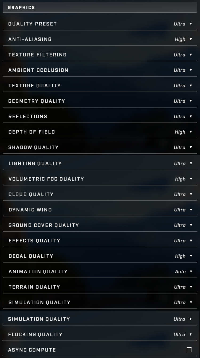
Task: Expand the Terrain Quality dropdown
Action: [191, 287]
